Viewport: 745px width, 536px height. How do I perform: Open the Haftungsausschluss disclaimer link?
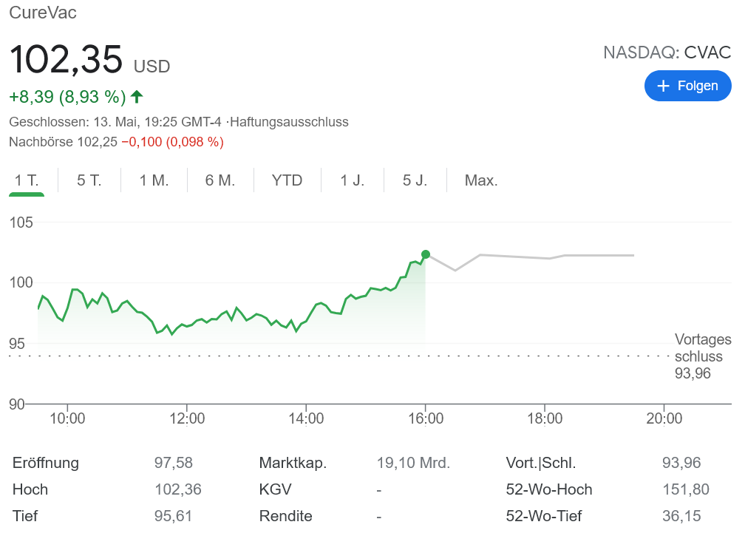tap(289, 122)
